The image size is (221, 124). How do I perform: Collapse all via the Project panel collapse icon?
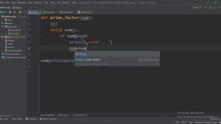(x=15, y=12)
